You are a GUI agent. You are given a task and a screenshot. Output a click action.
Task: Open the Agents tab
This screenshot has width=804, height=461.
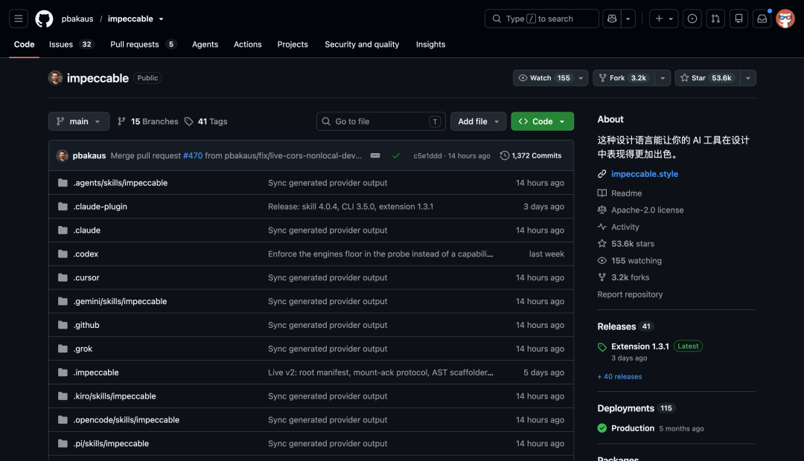[205, 45]
